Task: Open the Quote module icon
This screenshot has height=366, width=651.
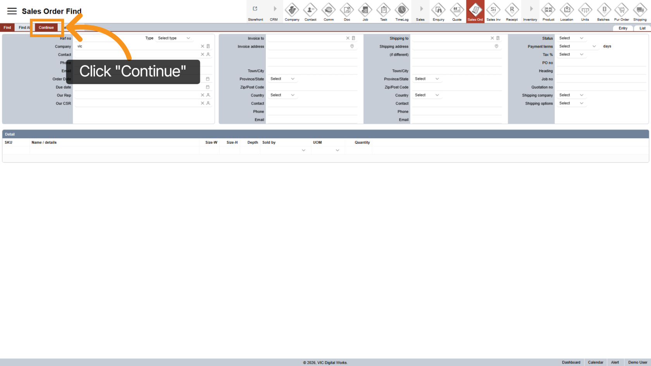Action: (456, 12)
